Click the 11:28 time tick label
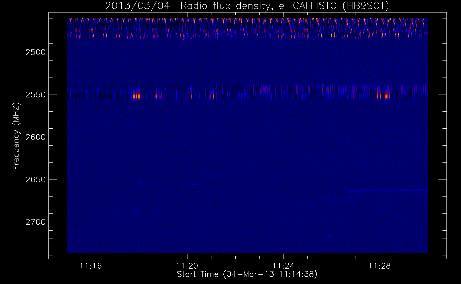The image size is (461, 284). [380, 266]
